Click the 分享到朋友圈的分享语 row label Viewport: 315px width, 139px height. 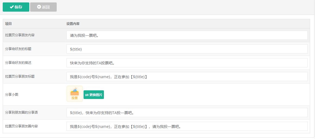click(x=21, y=112)
